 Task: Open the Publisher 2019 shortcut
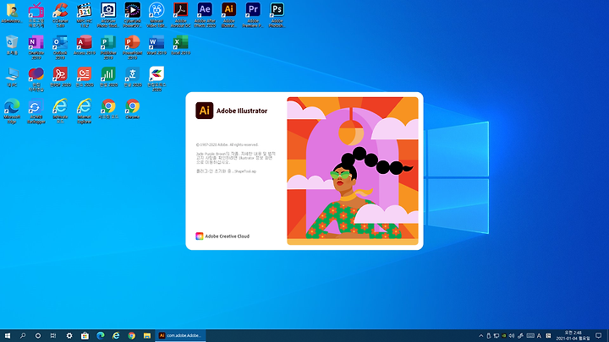108,46
